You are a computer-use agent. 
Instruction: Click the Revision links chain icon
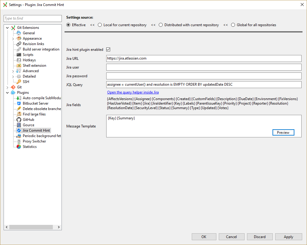pos(19,44)
